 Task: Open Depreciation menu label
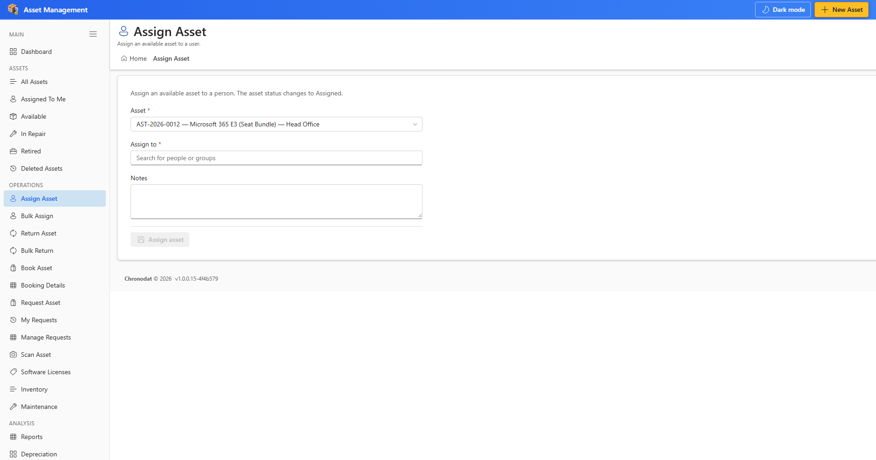pyautogui.click(x=39, y=454)
